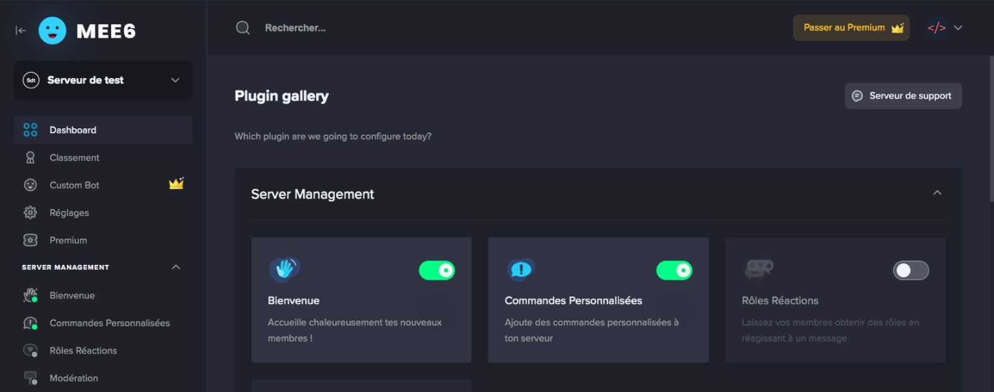Click the Custom Bot face icon
994x392 pixels.
tap(30, 185)
